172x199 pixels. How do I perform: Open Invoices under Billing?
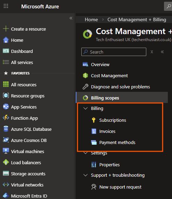click(x=107, y=132)
